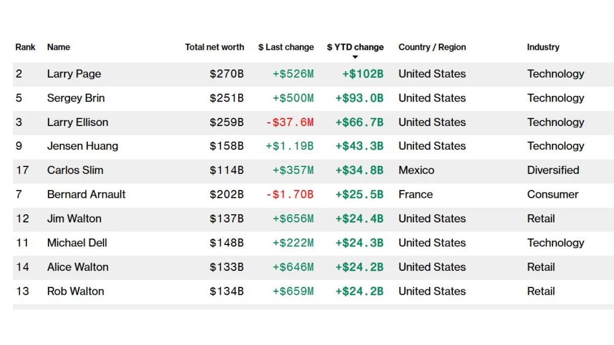The height and width of the screenshot is (345, 614).
Task: Sort by the Name column header
Action: click(x=59, y=47)
